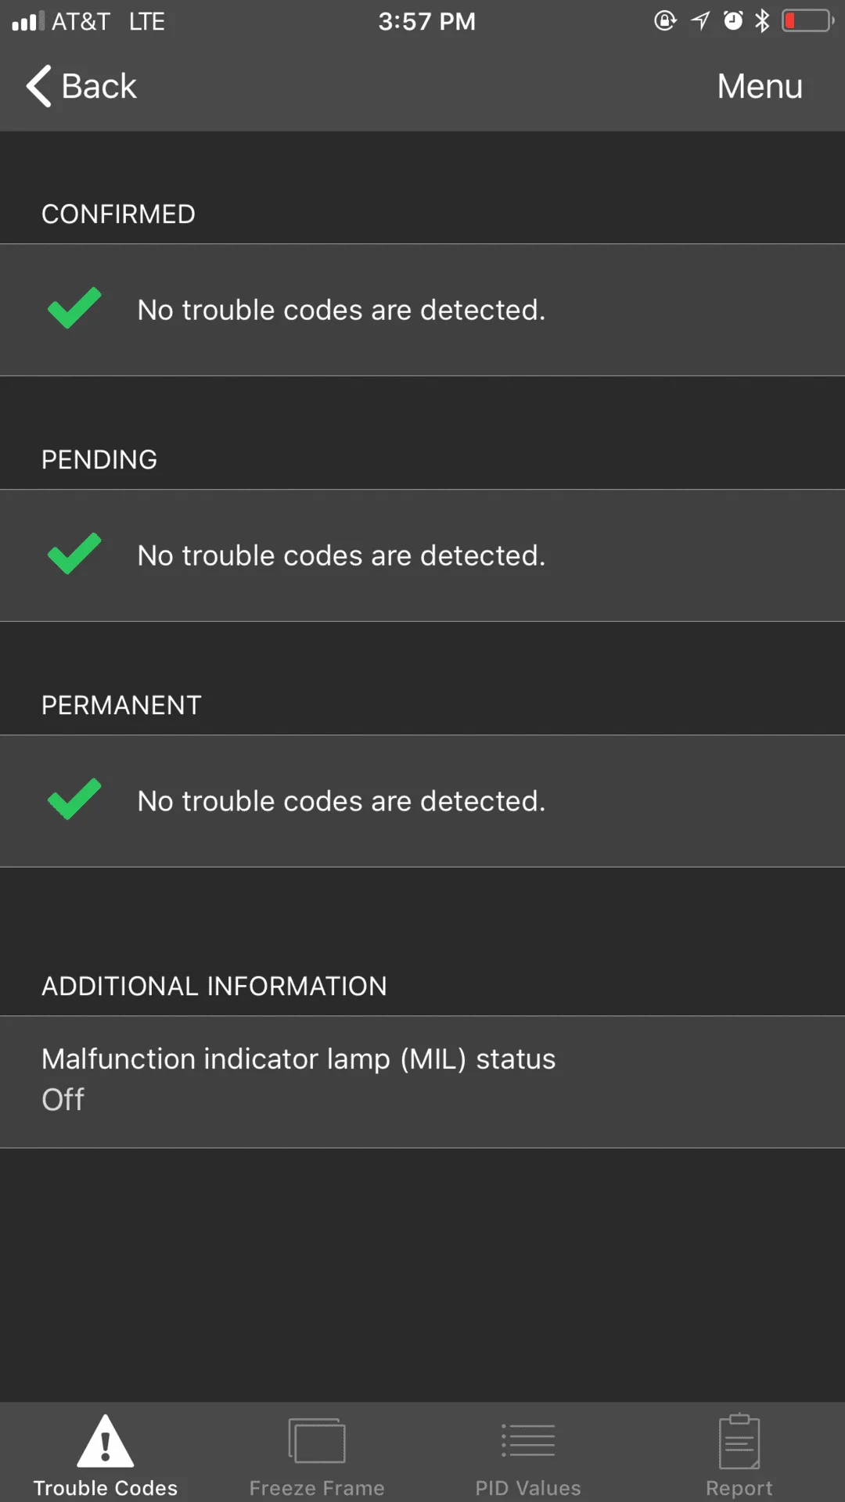845x1502 pixels.
Task: Switch to the PID Values tab label
Action: 528,1488
